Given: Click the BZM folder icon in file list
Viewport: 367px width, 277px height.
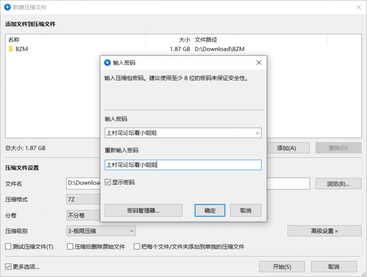Looking at the screenshot, I should (x=11, y=49).
